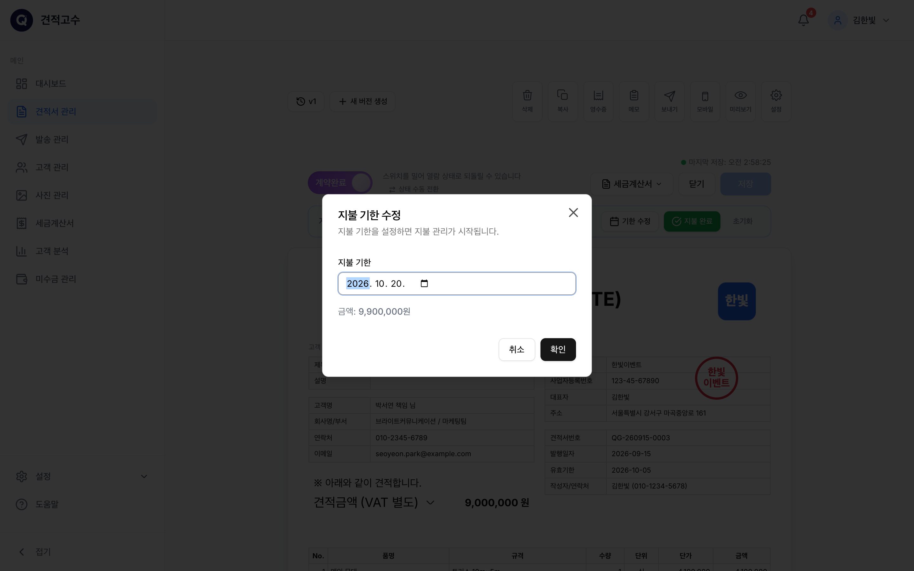Open the calendar picker in date field
This screenshot has height=571, width=914.
pos(424,284)
